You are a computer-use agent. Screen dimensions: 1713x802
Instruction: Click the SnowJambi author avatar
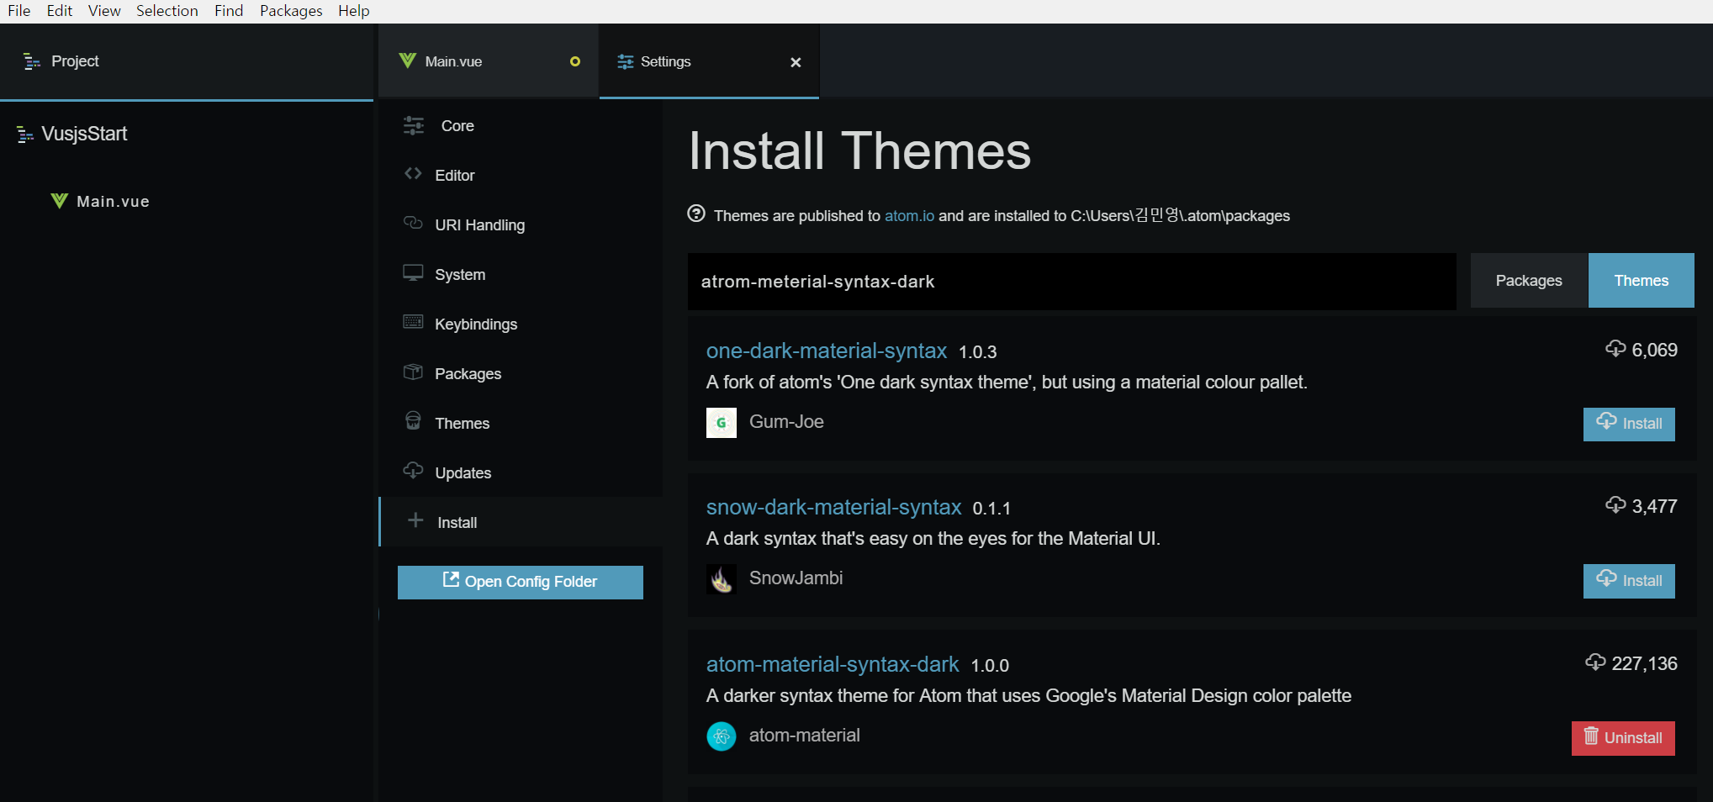tap(722, 579)
